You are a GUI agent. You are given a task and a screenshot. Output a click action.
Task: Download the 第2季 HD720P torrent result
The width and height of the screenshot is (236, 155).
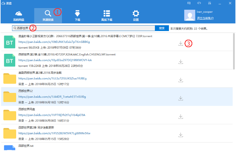(181, 62)
